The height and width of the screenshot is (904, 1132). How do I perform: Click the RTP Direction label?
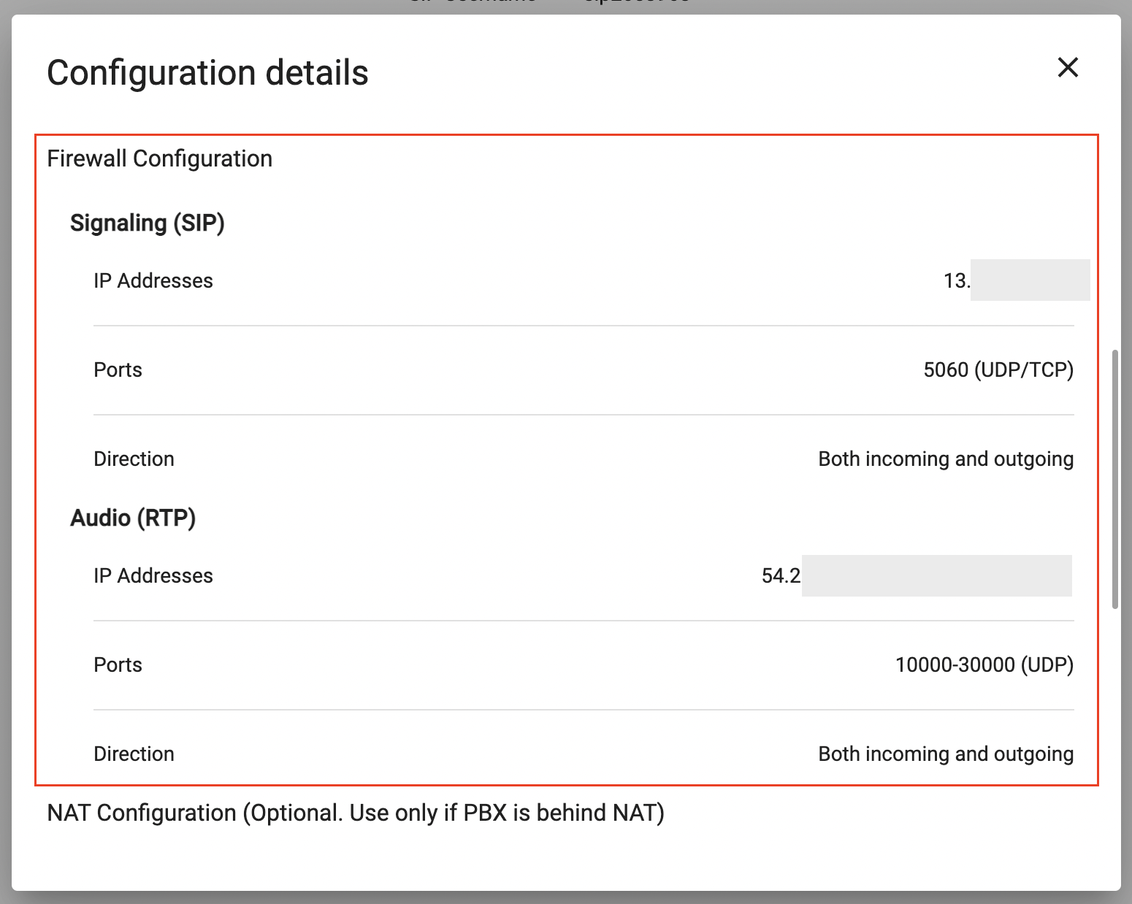pos(134,754)
